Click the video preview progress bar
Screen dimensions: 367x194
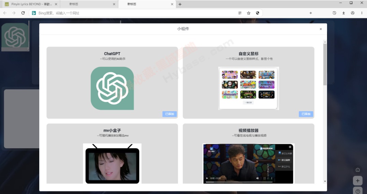(x=239, y=182)
